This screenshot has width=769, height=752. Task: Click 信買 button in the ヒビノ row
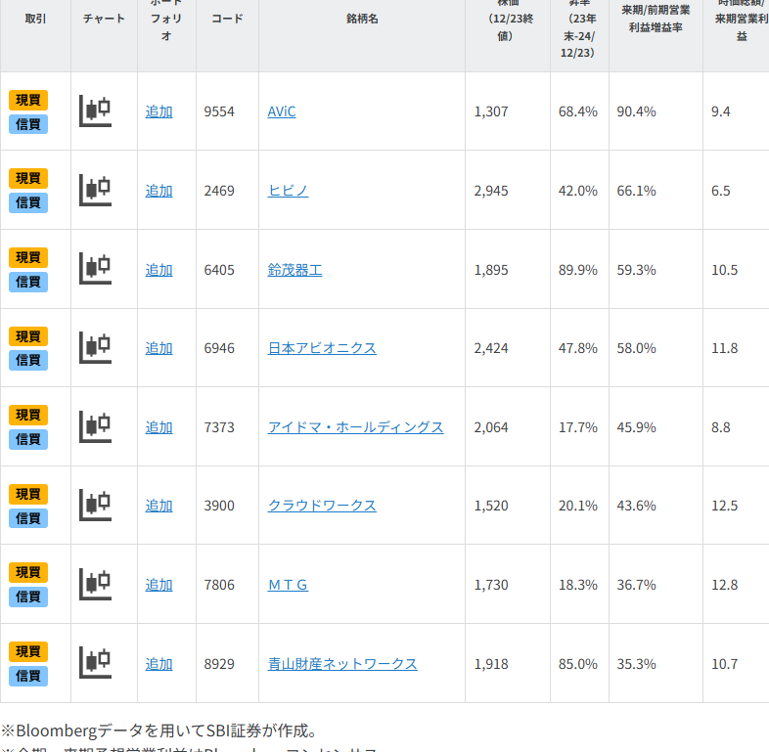pyautogui.click(x=28, y=202)
